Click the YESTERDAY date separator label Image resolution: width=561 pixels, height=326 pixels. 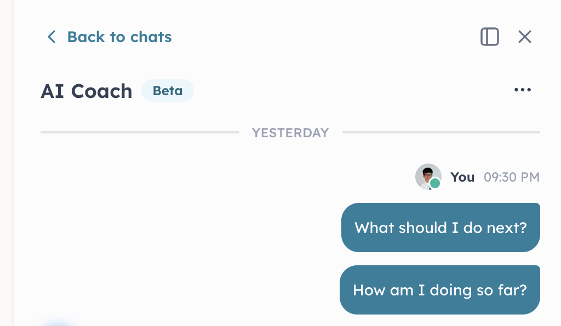290,133
